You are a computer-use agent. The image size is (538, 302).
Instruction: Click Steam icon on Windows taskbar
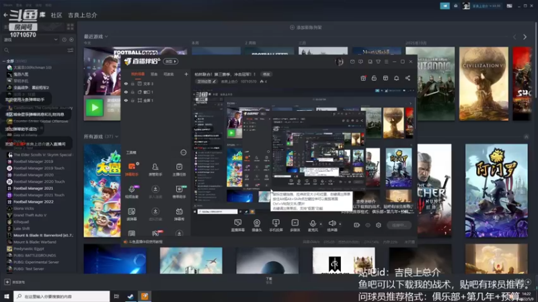coord(130,296)
